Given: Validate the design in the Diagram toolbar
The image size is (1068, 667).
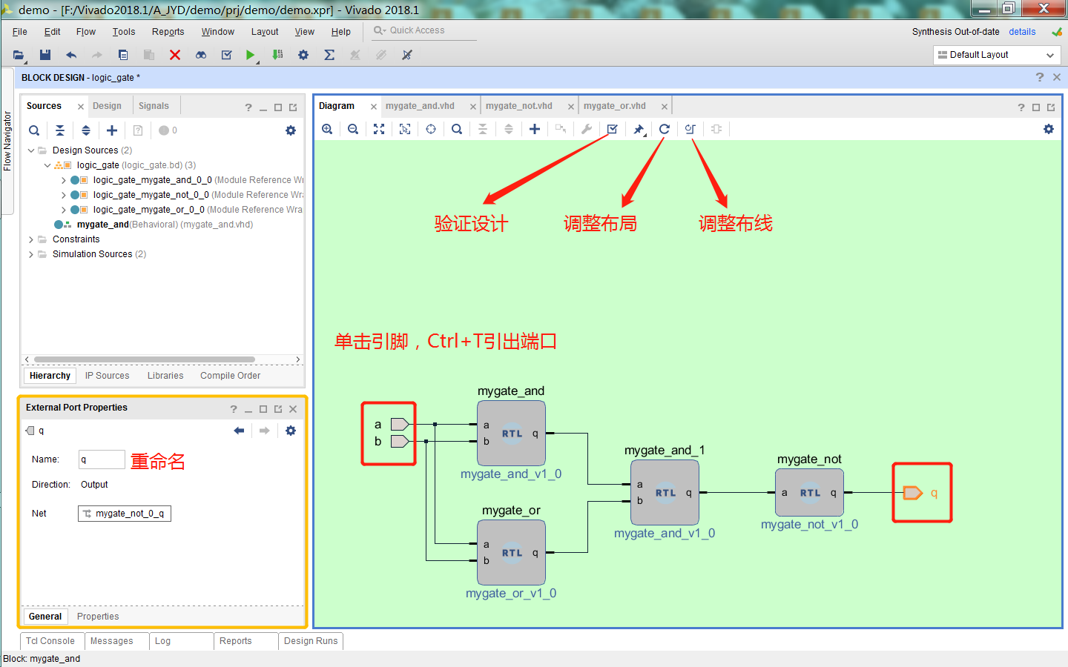Looking at the screenshot, I should 612,129.
